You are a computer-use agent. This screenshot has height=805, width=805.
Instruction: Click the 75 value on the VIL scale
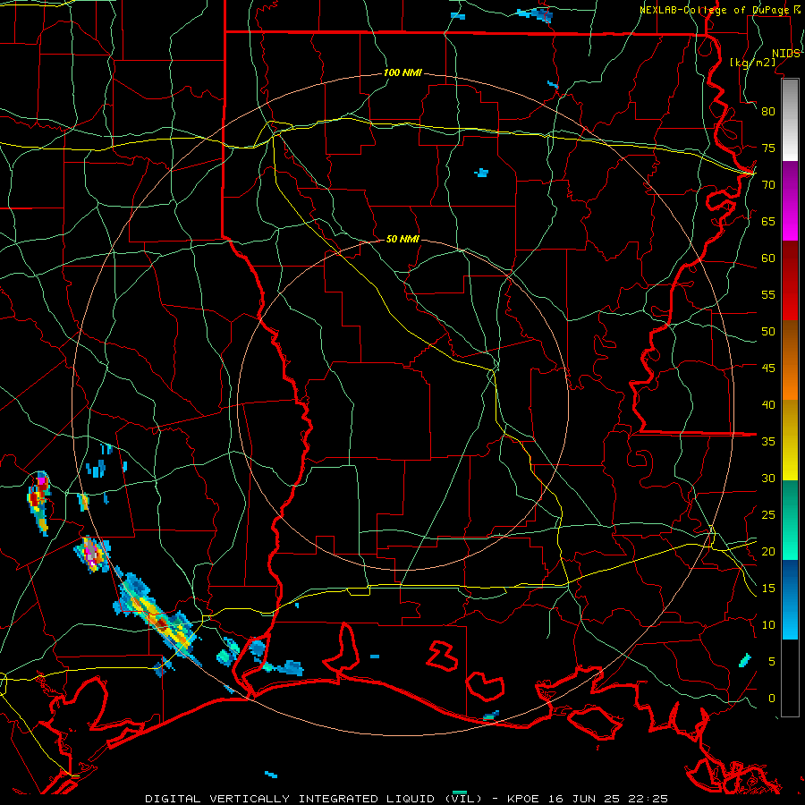pyautogui.click(x=768, y=148)
